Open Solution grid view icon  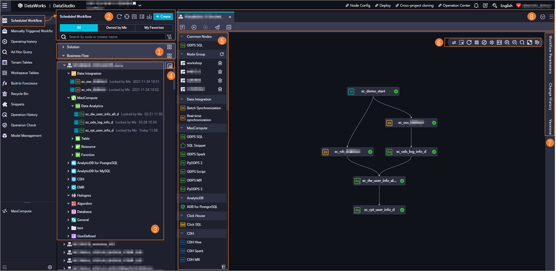pyautogui.click(x=170, y=47)
